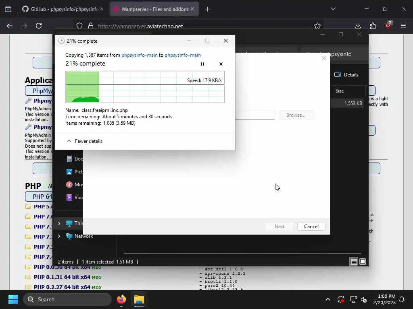Reload the current page
The width and height of the screenshot is (413, 309).
point(39,26)
